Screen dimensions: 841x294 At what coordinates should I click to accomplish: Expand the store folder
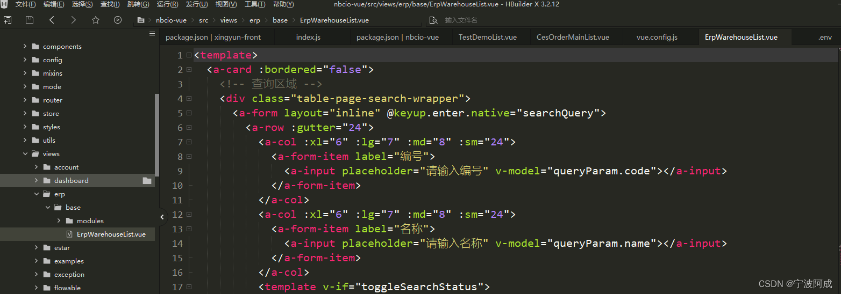tap(25, 114)
